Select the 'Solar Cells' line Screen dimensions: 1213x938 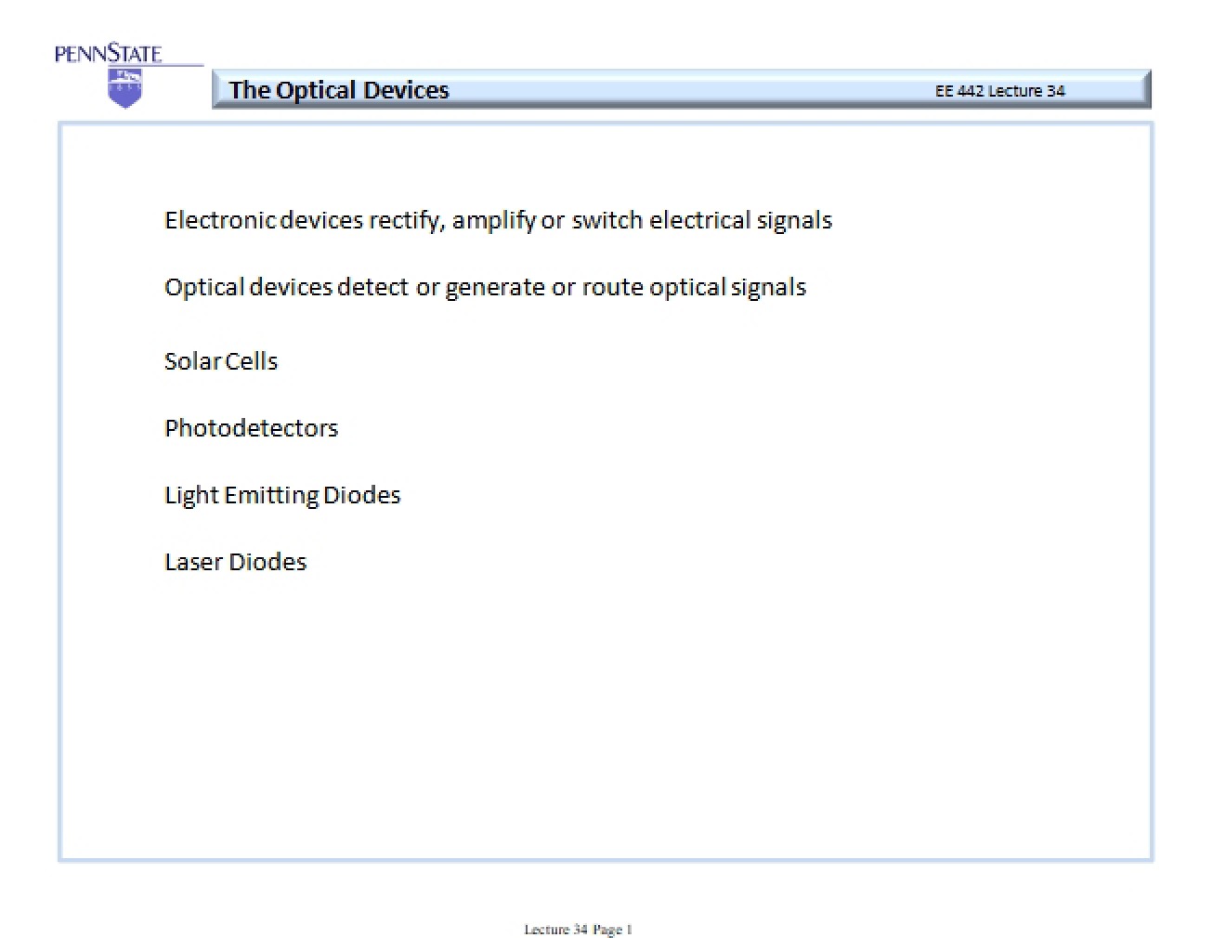pos(221,361)
